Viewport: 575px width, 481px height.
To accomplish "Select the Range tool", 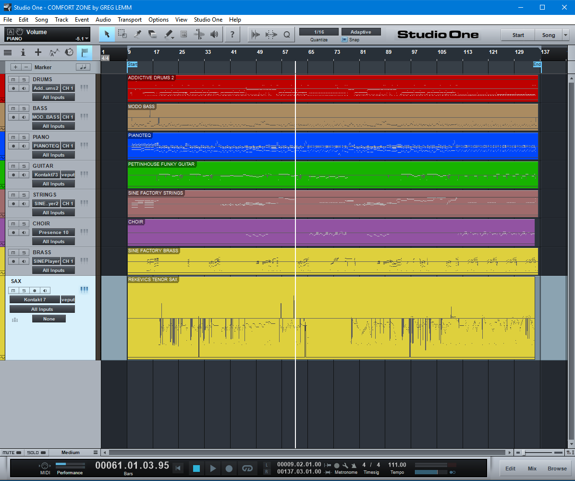I will 122,35.
